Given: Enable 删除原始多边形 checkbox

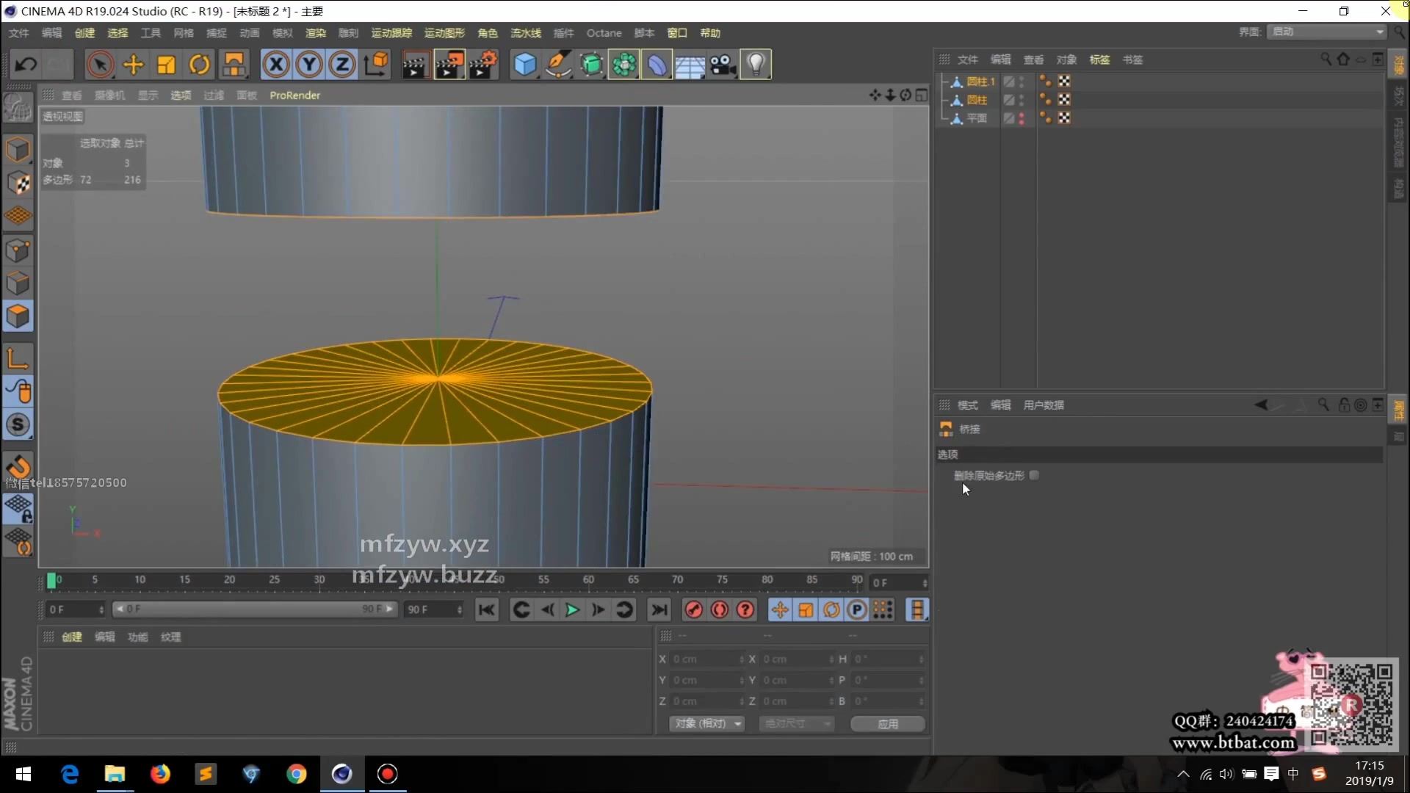Looking at the screenshot, I should [1034, 475].
